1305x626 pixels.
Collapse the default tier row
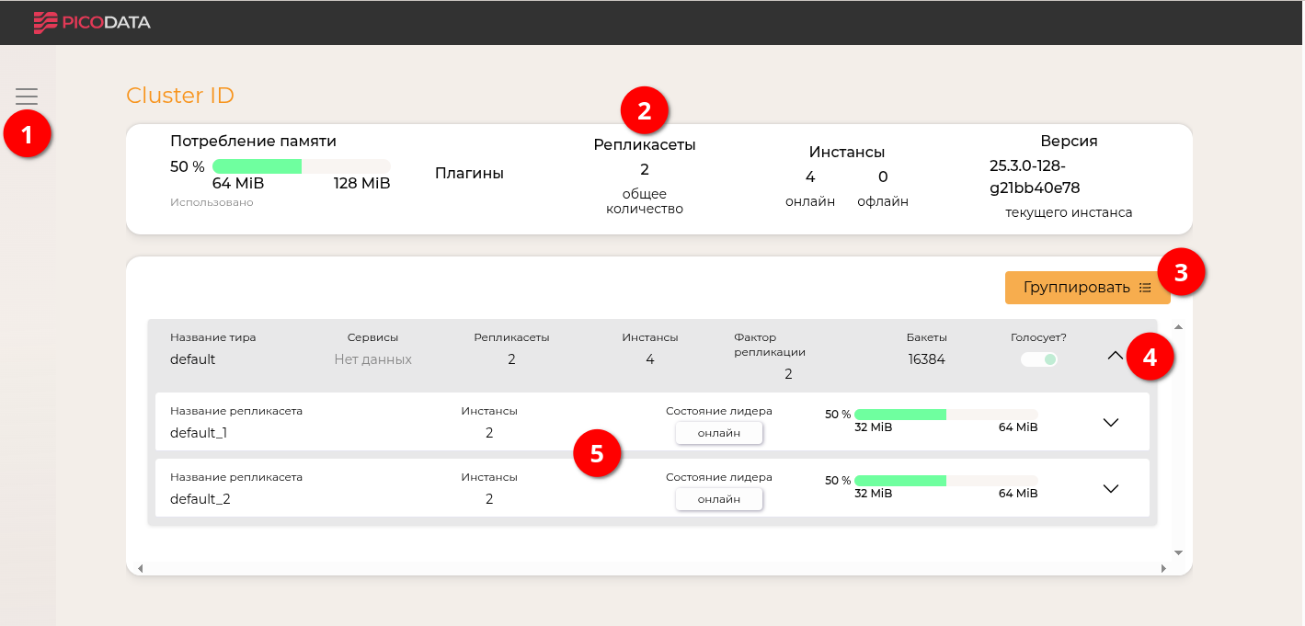(x=1115, y=355)
